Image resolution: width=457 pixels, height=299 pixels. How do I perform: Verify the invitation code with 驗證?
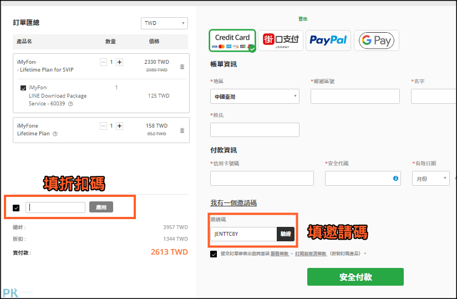tap(286, 234)
